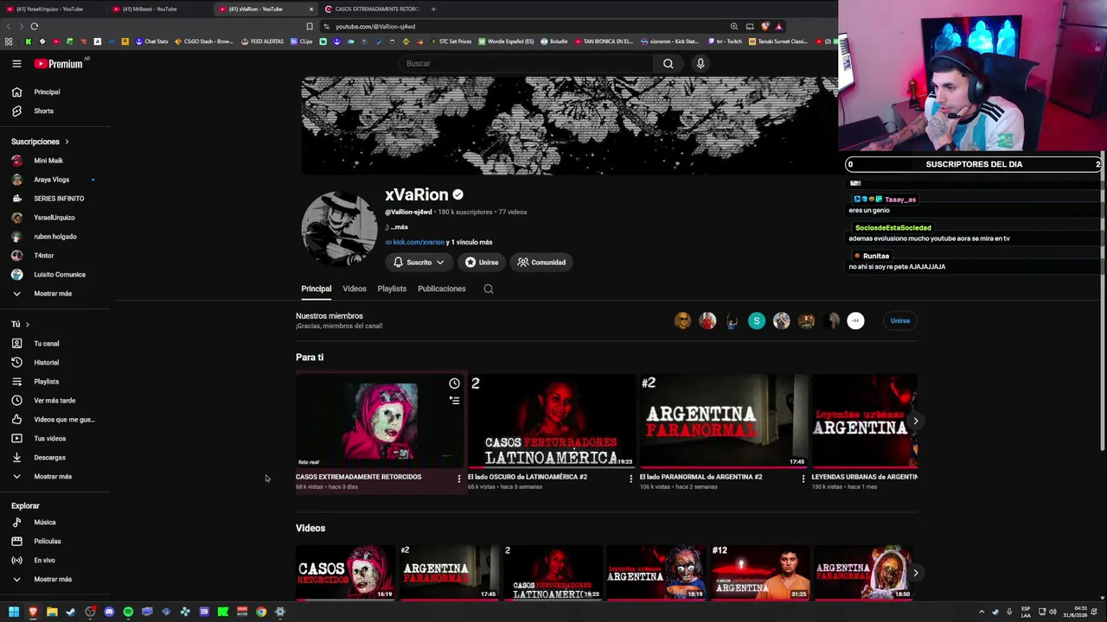Open File Explorer from the taskbar

(52, 612)
